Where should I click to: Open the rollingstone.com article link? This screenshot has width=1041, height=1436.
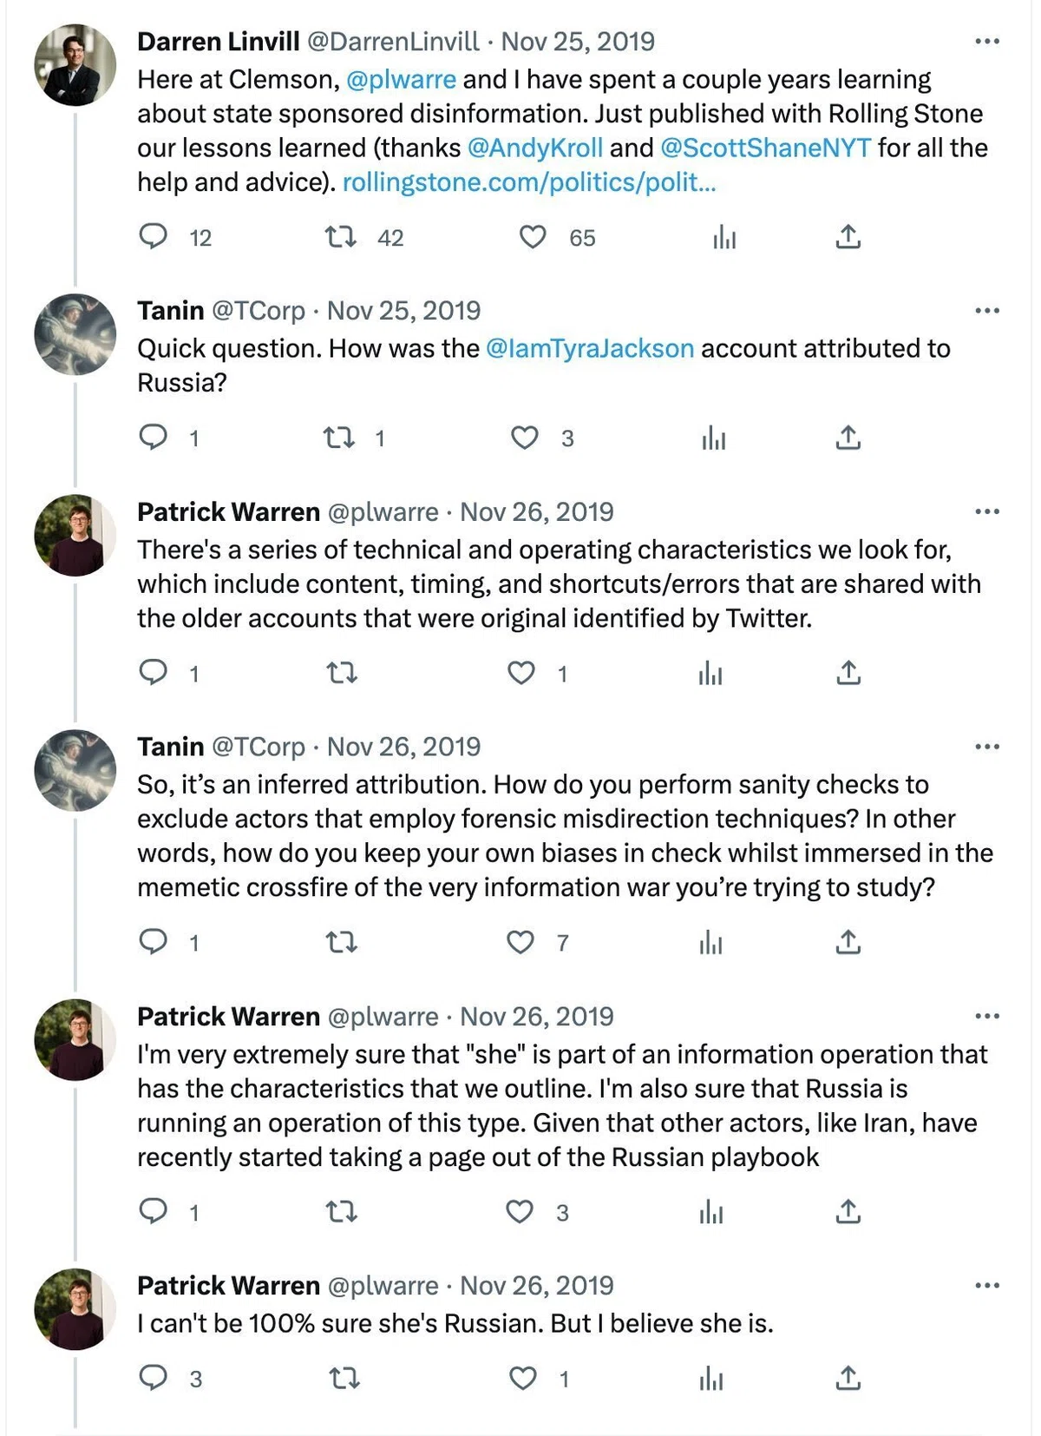coord(529,182)
